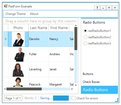121x105 pixels.
Task: Click the Page 1 of 1 button
Action: [x=13, y=98]
